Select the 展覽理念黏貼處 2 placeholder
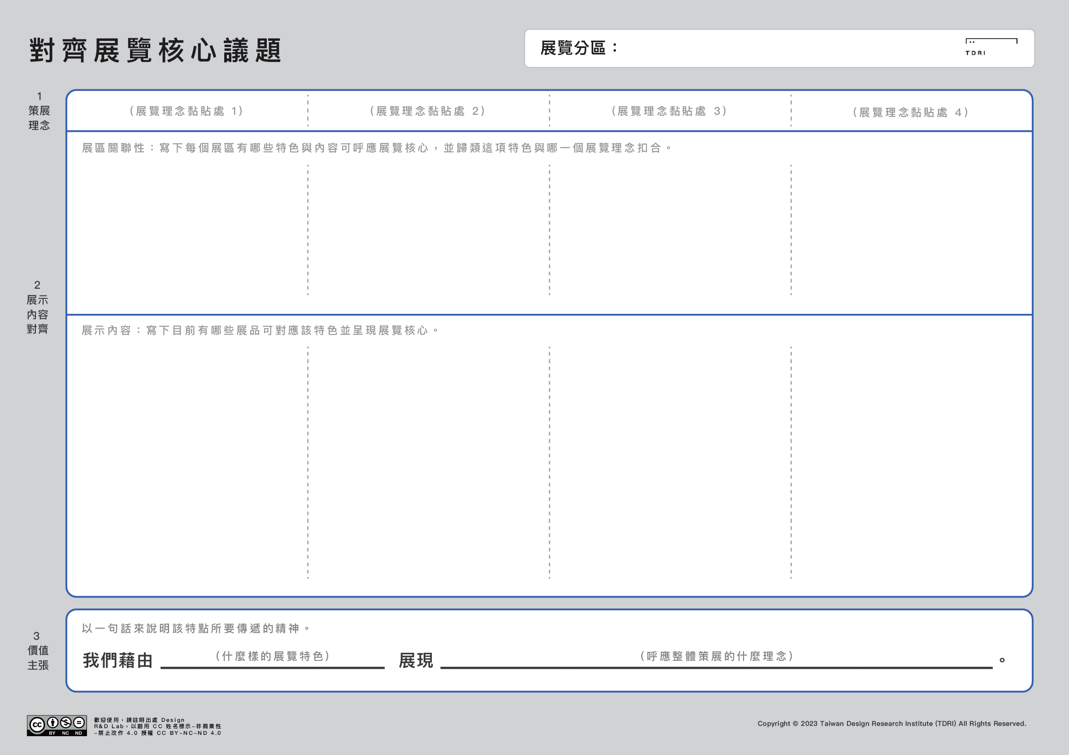Screen dimensions: 1069x755 (x=427, y=111)
